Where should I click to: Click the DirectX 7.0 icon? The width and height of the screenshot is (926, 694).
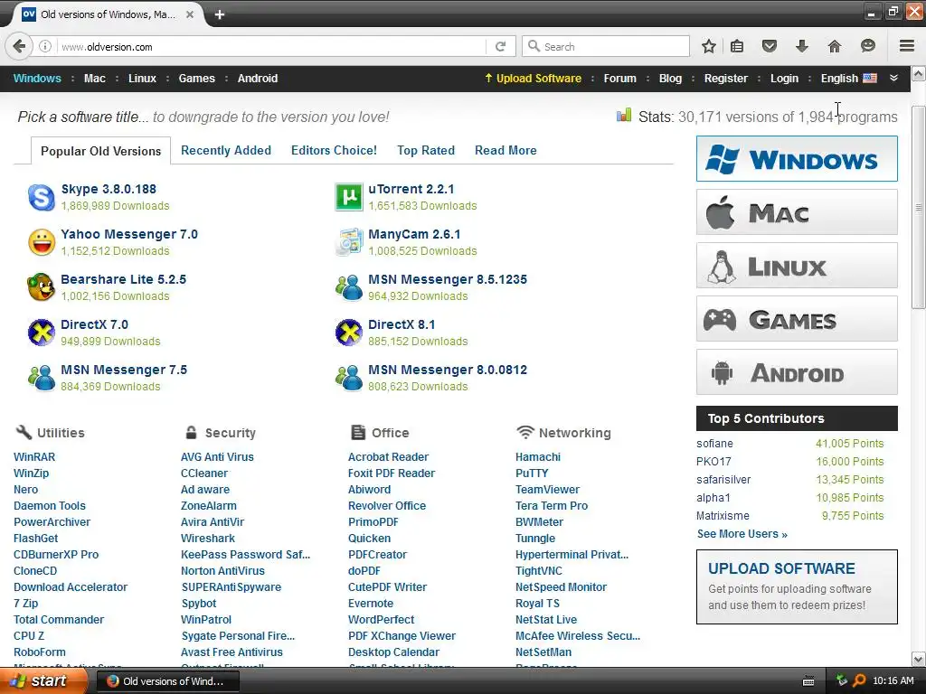(42, 333)
